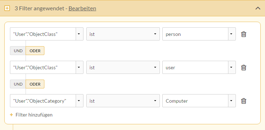
Task: Open field dropdown of ObjectCategory row
Action: [80, 101]
